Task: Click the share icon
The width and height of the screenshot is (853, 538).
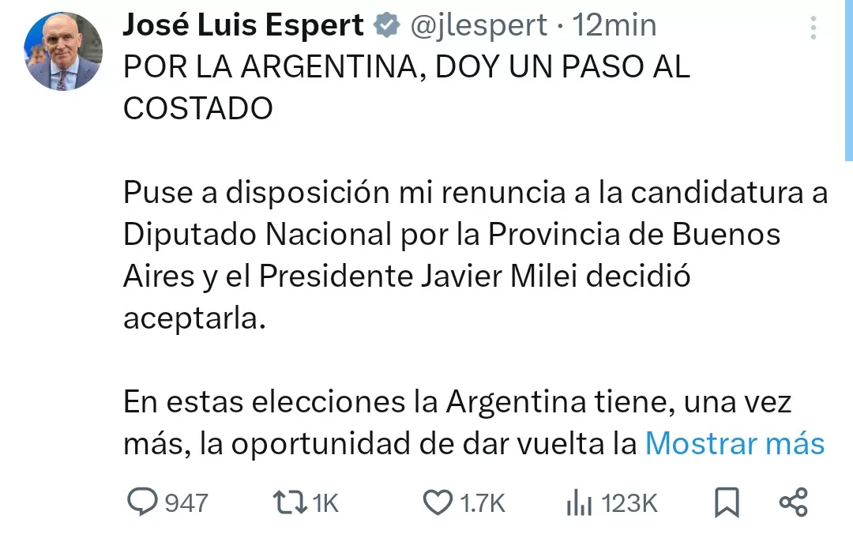Action: 793,502
